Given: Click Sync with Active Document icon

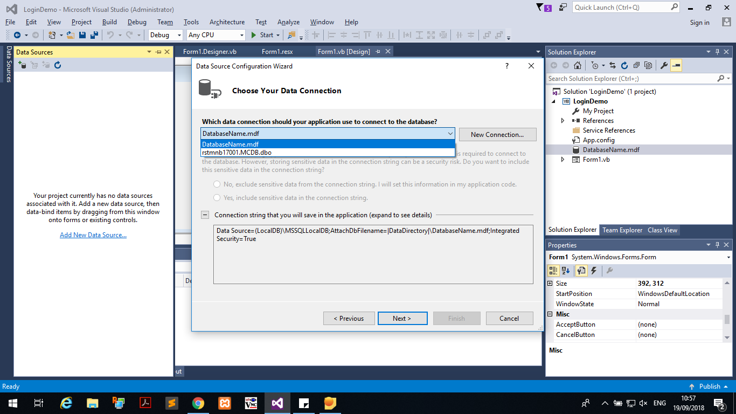Looking at the screenshot, I should coord(613,65).
